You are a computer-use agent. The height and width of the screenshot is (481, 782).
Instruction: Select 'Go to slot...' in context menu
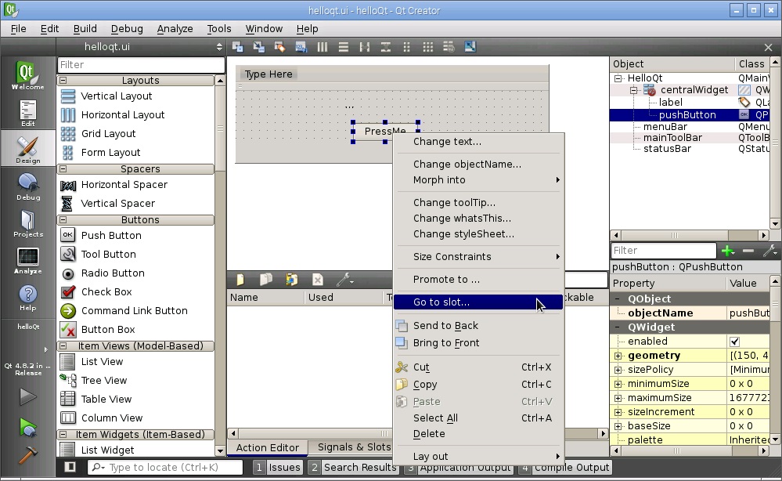tap(441, 302)
